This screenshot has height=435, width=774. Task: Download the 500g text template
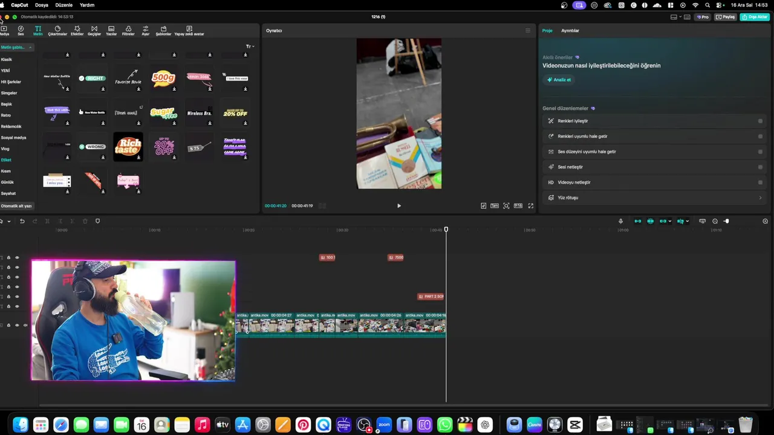[174, 89]
